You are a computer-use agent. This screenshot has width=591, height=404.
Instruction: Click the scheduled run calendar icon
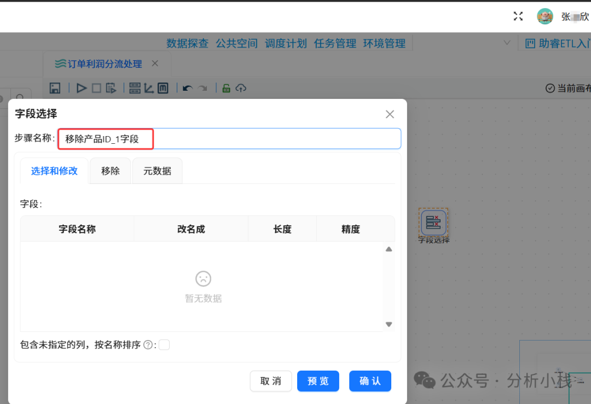pos(111,88)
